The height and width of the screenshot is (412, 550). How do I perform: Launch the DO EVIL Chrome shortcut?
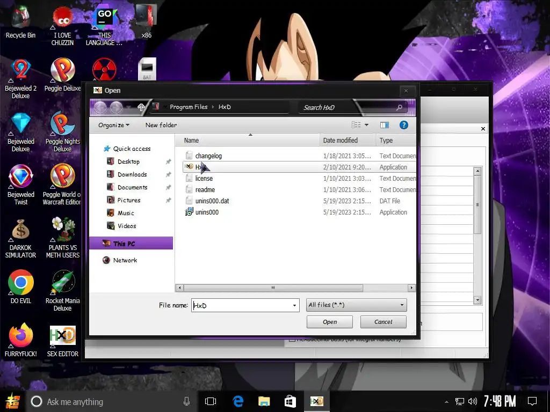pyautogui.click(x=20, y=286)
